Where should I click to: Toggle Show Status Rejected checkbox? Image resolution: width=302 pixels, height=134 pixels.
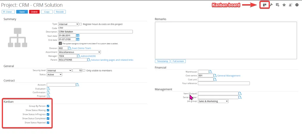pyautogui.click(x=48, y=123)
